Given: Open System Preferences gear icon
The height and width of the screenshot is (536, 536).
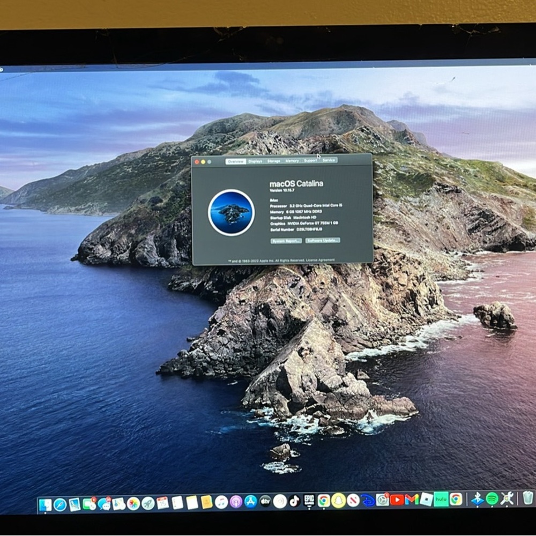Looking at the screenshot, I should [x=383, y=500].
